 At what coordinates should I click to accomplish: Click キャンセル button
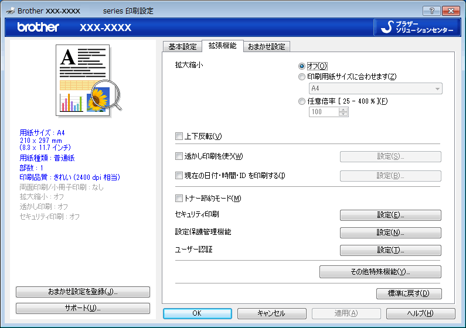[x=271, y=313]
